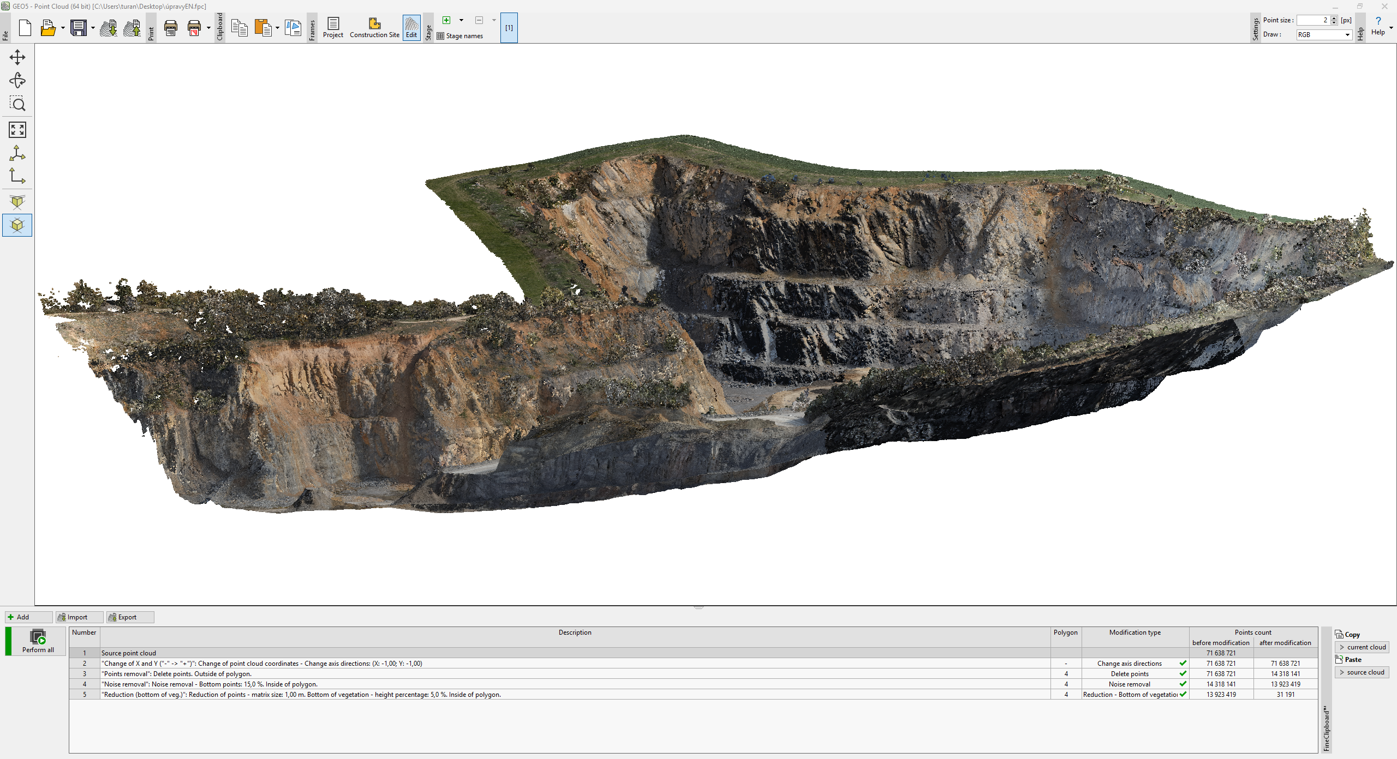Screen dimensions: 1397x759
Task: Expand the add stage dropdown arrow
Action: click(461, 20)
